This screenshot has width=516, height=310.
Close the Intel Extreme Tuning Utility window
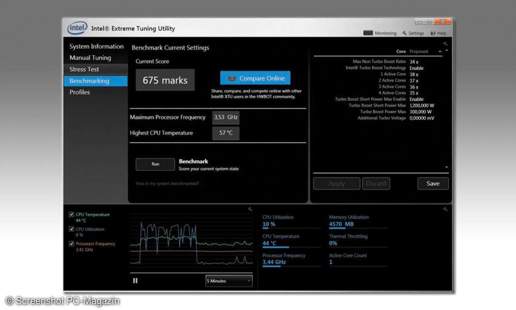(x=442, y=22)
